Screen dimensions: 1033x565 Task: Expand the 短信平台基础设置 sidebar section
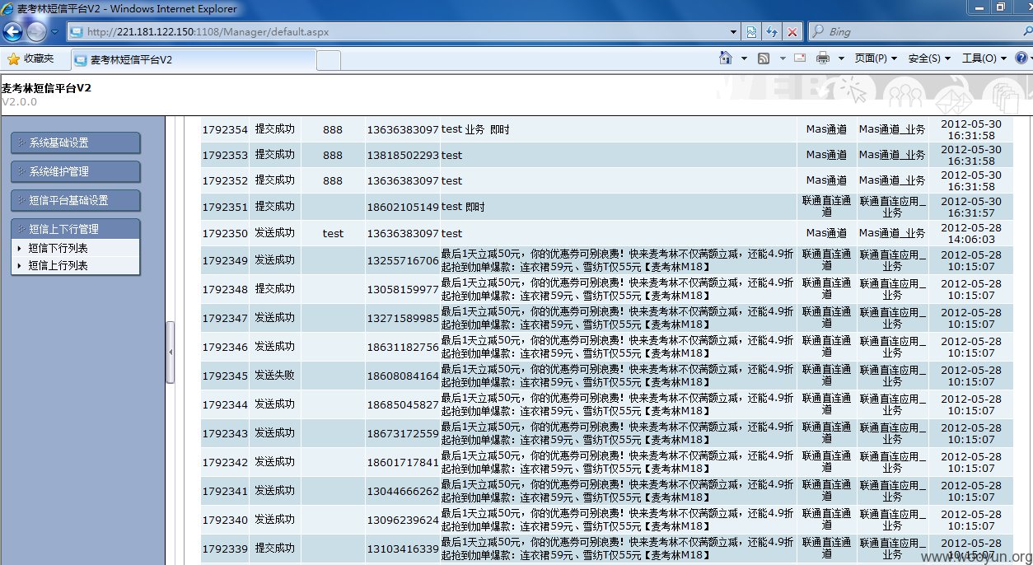[75, 200]
